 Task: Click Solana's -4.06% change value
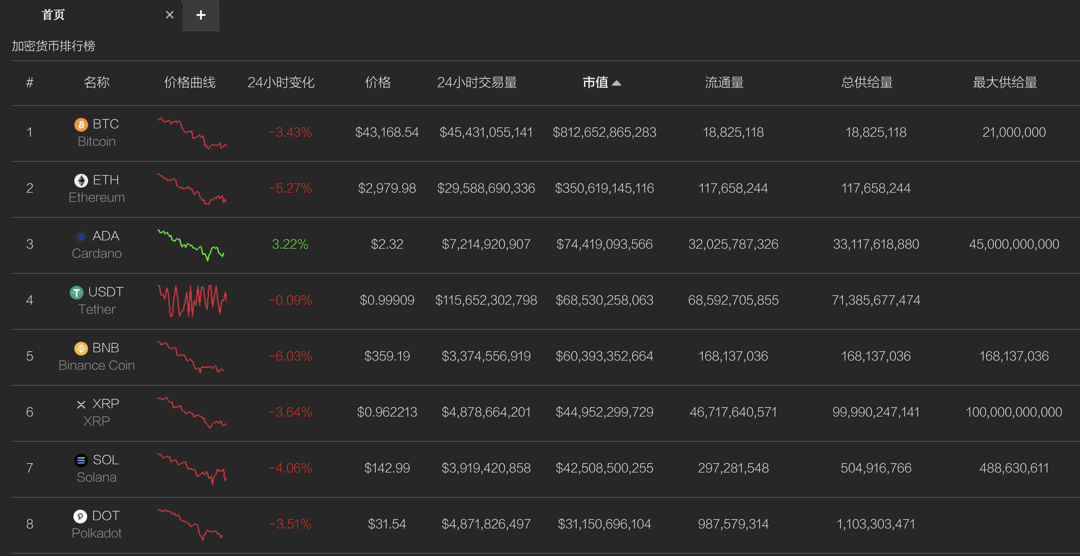(290, 468)
